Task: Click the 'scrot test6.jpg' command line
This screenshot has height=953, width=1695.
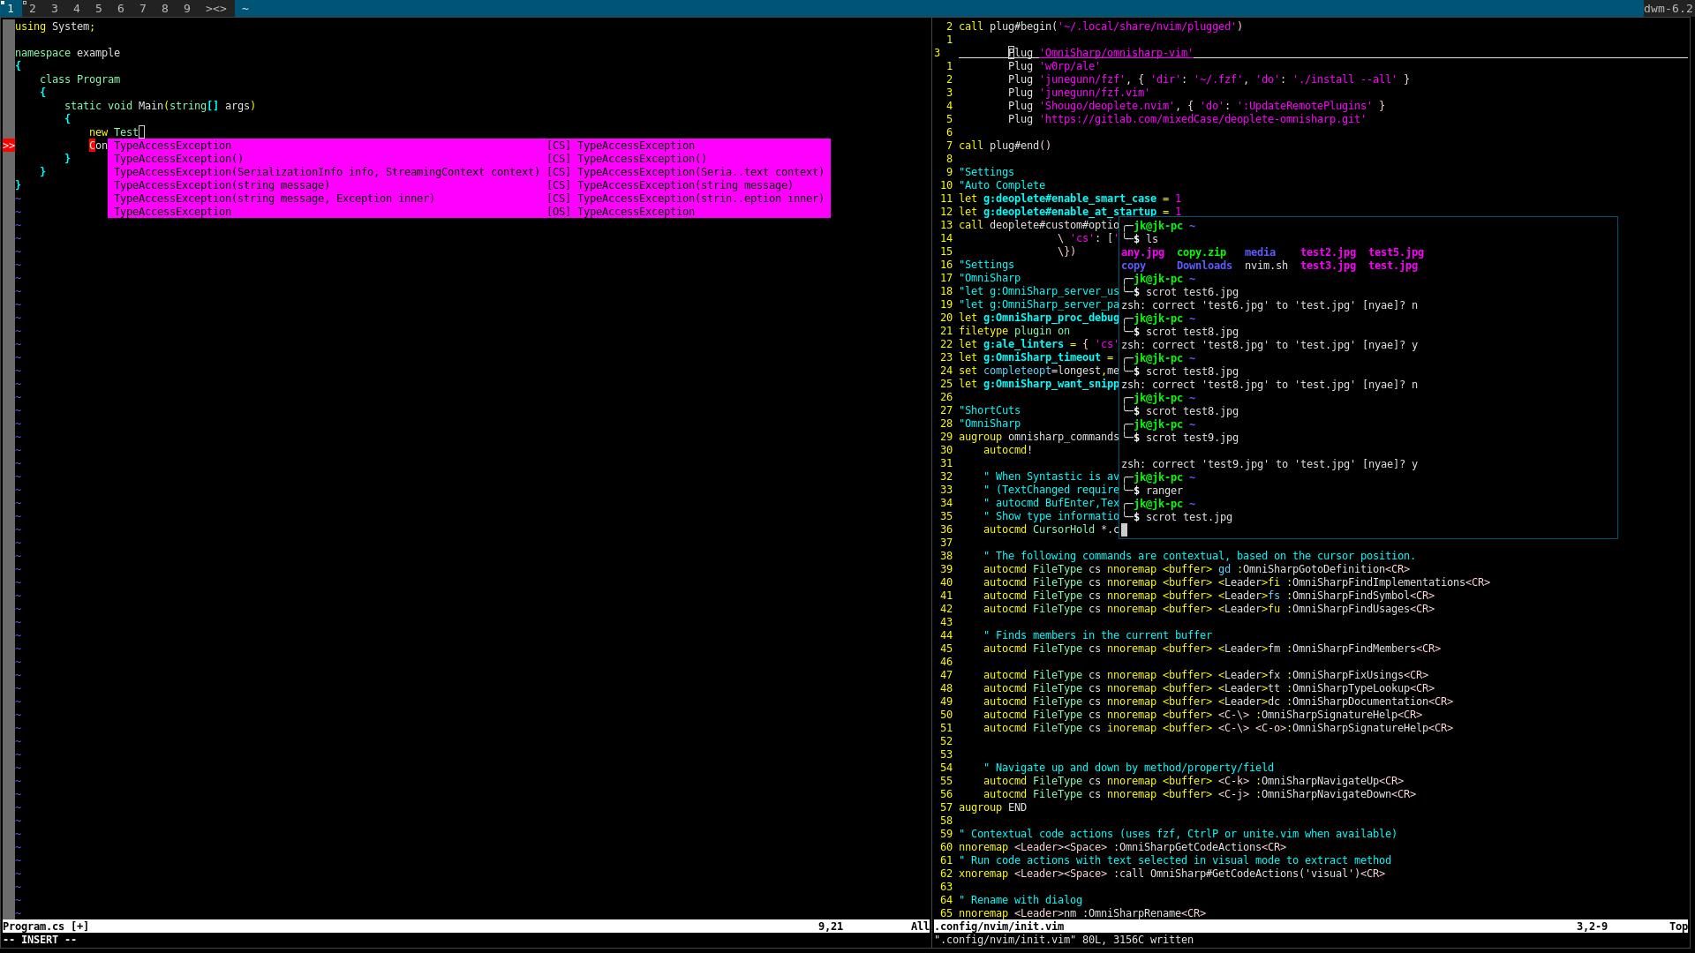Action: click(1192, 292)
